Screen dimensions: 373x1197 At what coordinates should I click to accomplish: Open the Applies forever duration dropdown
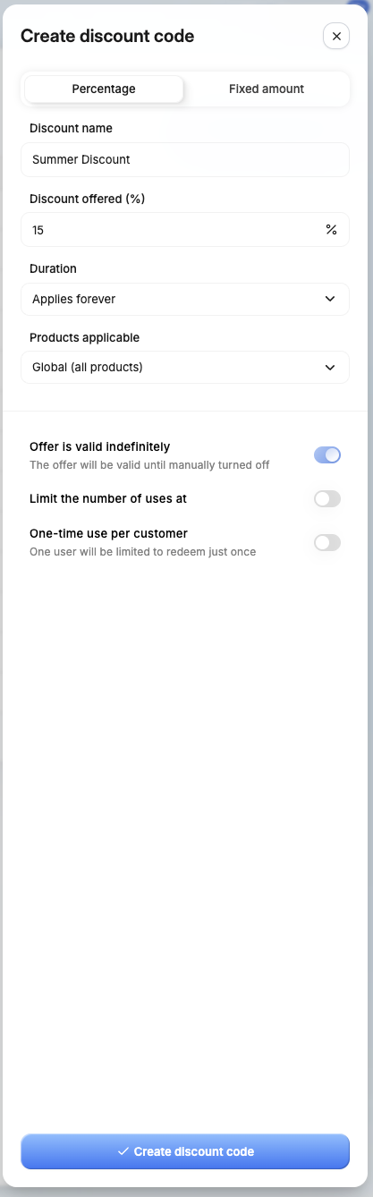[x=185, y=299]
